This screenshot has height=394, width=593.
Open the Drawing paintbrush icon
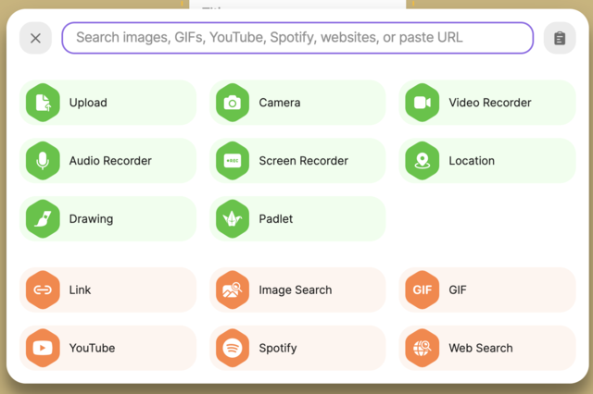click(x=43, y=219)
